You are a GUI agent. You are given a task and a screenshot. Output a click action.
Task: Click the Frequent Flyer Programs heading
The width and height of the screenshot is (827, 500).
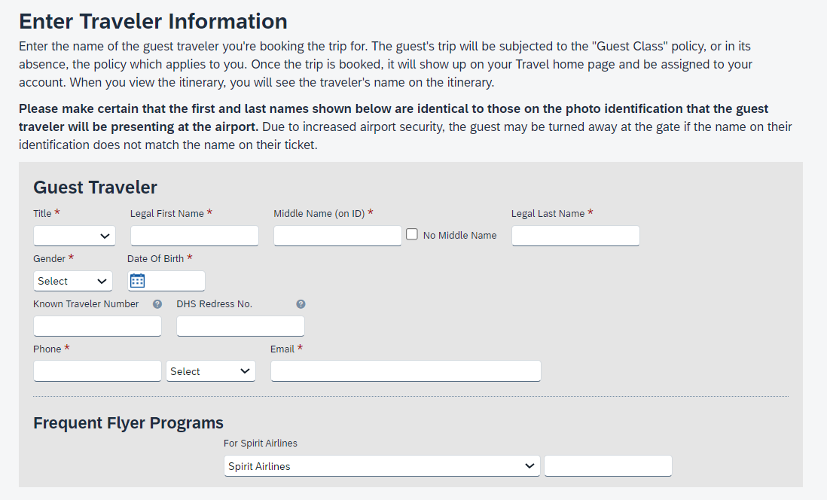point(128,422)
